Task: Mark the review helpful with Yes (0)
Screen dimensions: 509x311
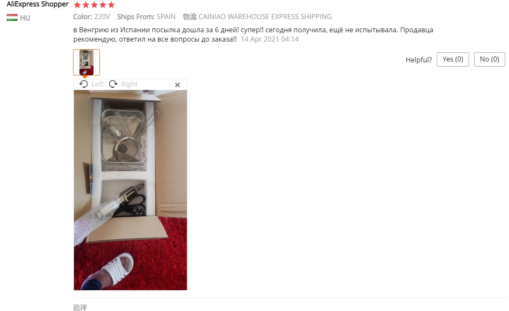Action: point(453,59)
